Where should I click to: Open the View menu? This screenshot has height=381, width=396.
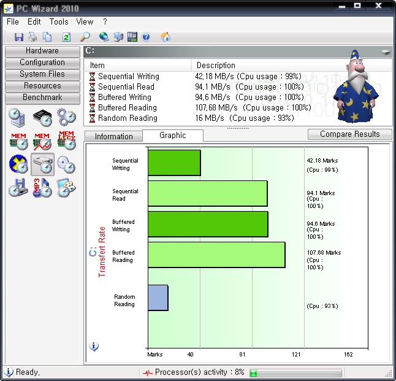point(85,21)
